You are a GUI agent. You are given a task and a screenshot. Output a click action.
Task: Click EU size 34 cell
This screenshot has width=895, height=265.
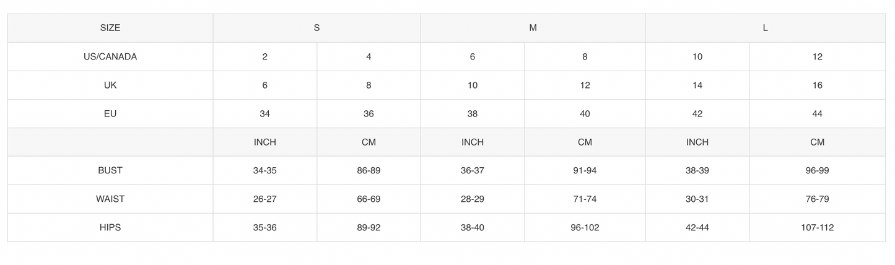[x=264, y=113]
